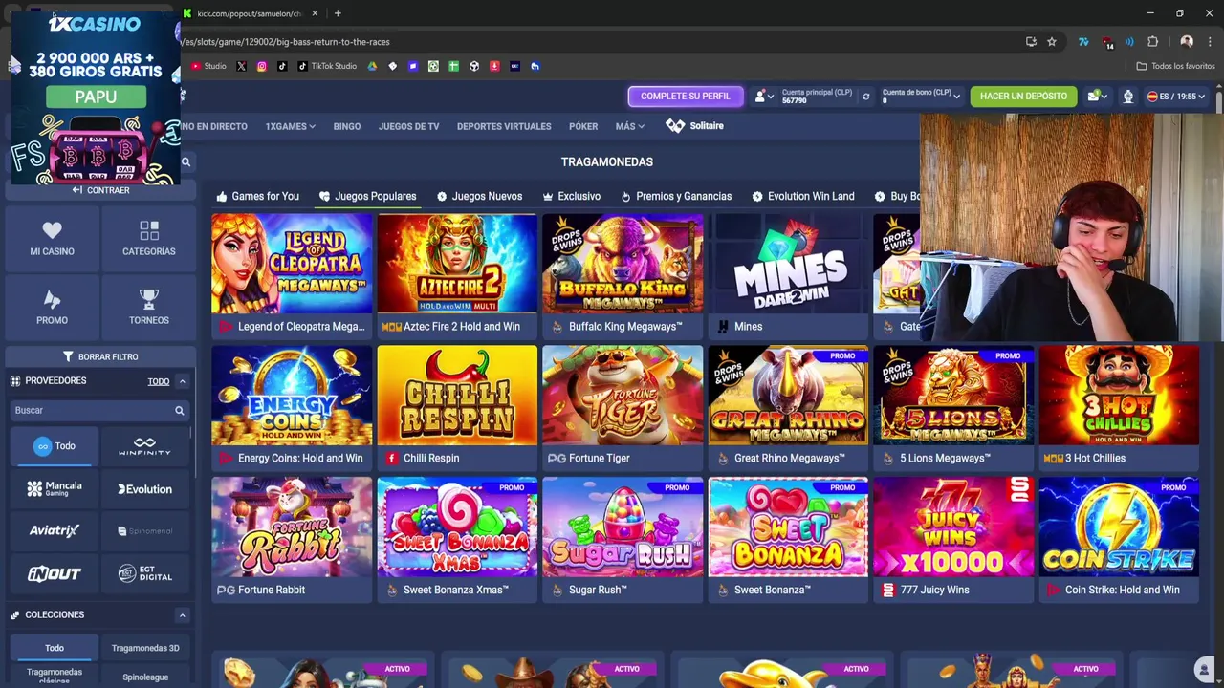
Task: Select the INOUT provider filter
Action: pos(54,573)
